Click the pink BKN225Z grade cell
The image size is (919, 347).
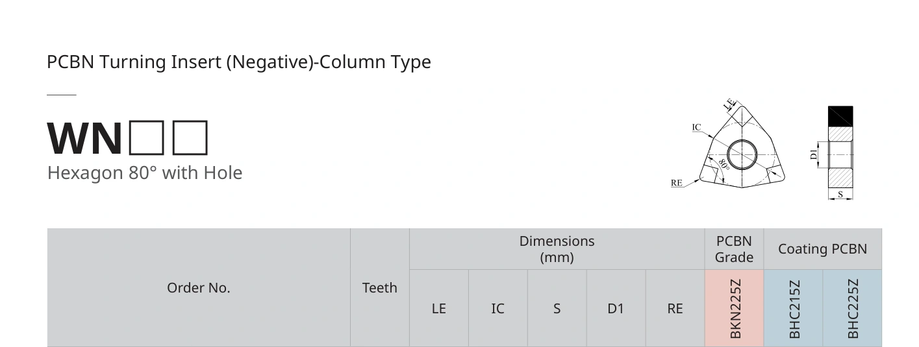[x=735, y=309]
